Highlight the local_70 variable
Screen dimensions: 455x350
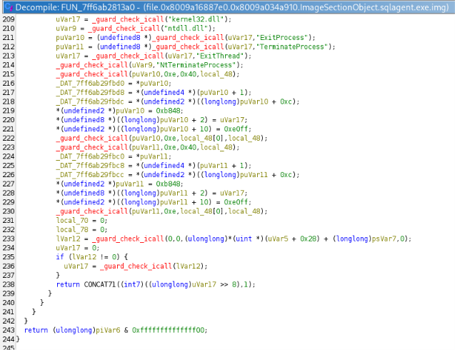(x=72, y=221)
